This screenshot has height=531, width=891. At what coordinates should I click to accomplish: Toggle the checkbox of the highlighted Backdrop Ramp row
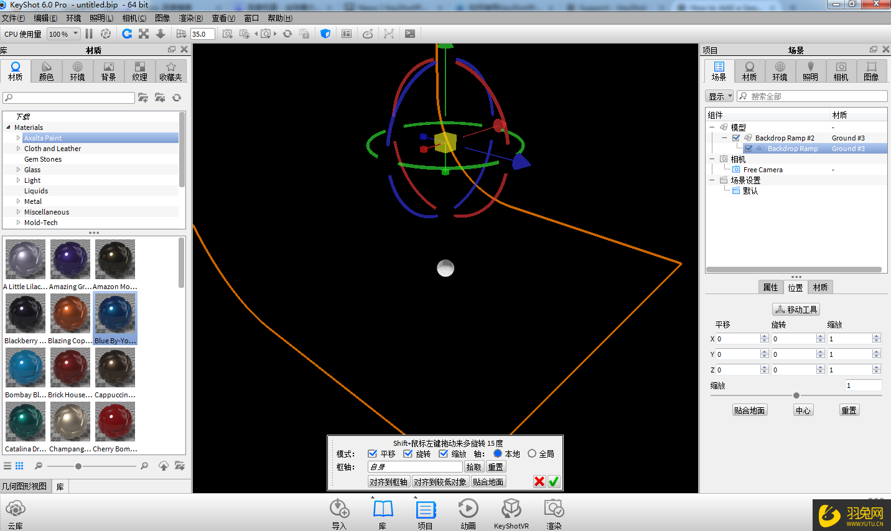[x=749, y=149]
